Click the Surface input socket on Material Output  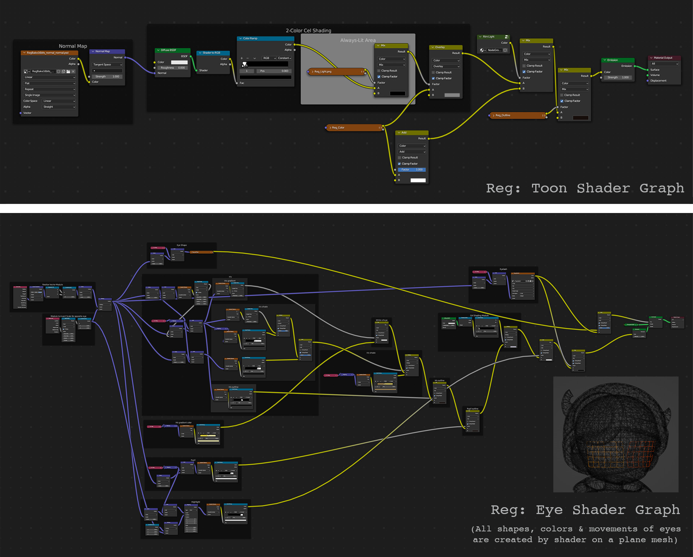pyautogui.click(x=648, y=70)
